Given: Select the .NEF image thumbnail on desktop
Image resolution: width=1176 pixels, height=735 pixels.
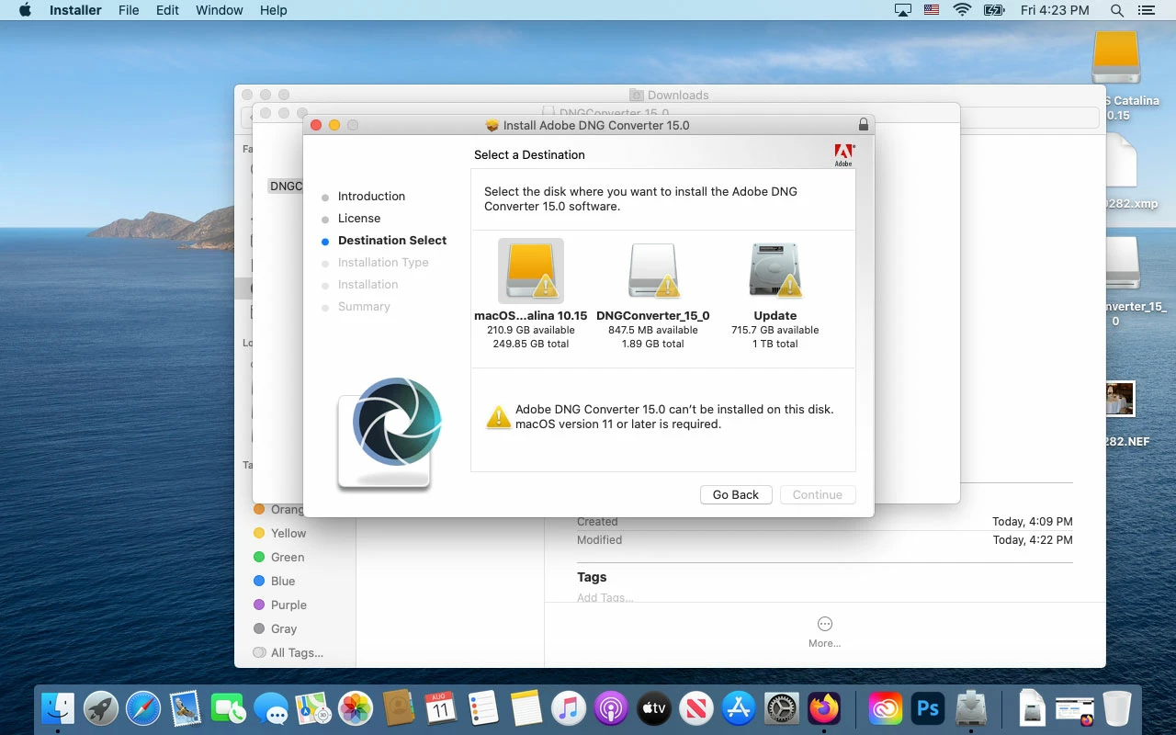Looking at the screenshot, I should (x=1120, y=399).
